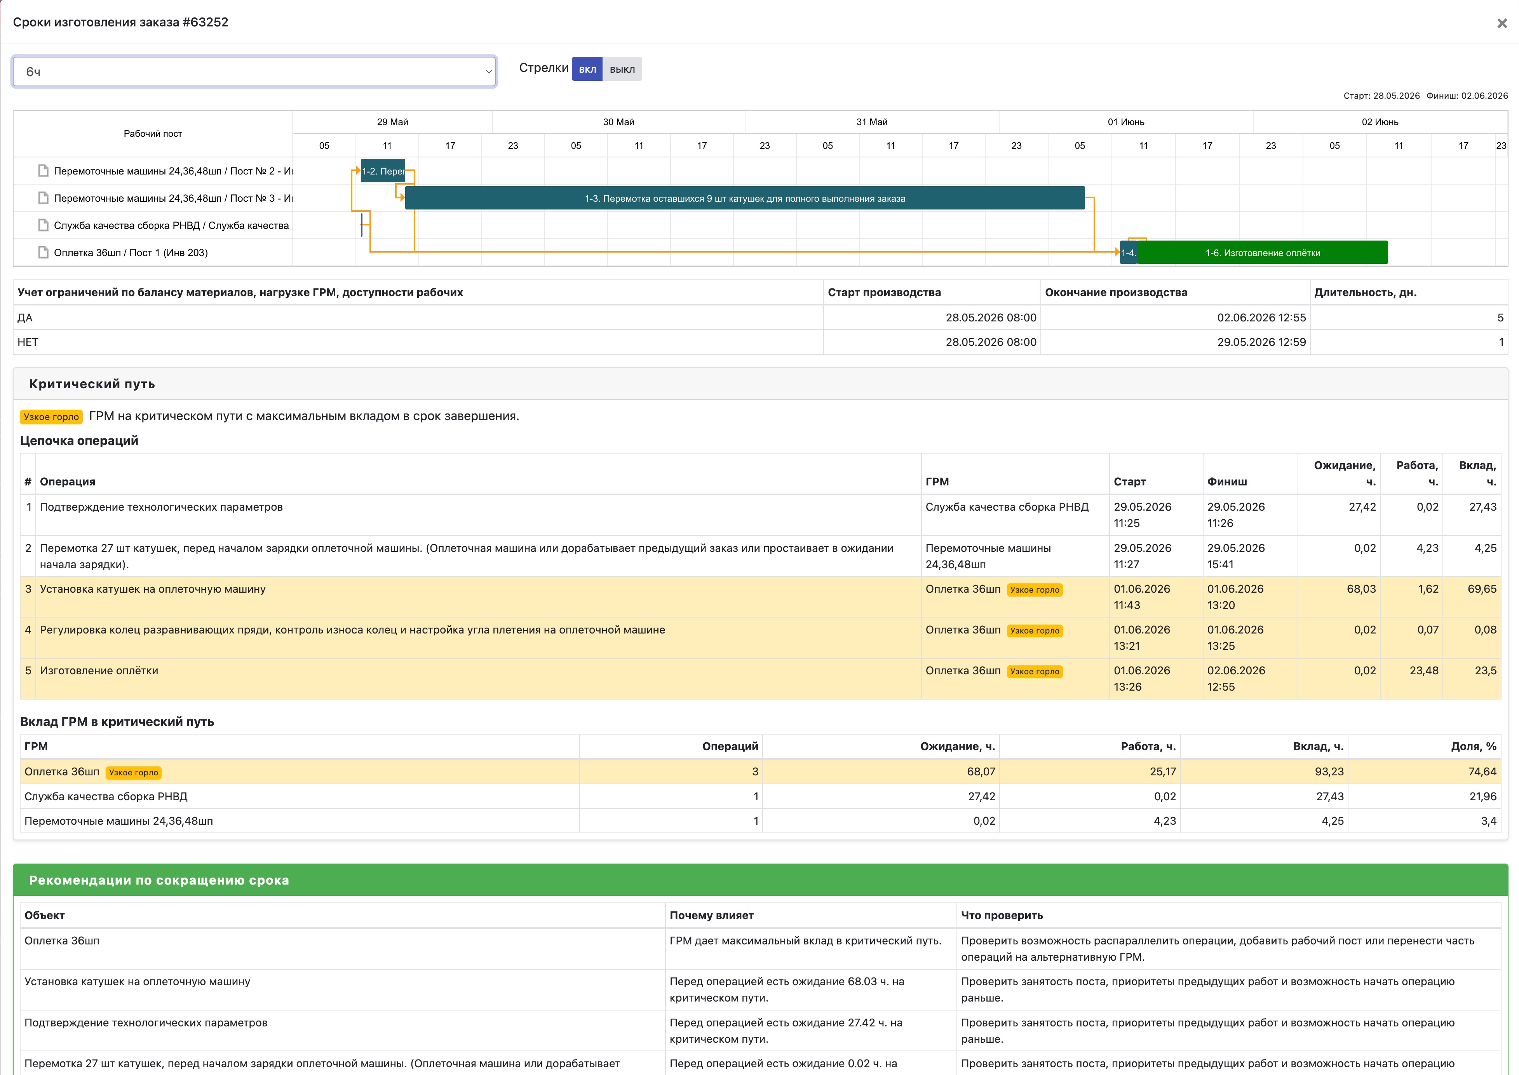Click Узкое горло badge in Вклад ГРМ table

click(134, 773)
